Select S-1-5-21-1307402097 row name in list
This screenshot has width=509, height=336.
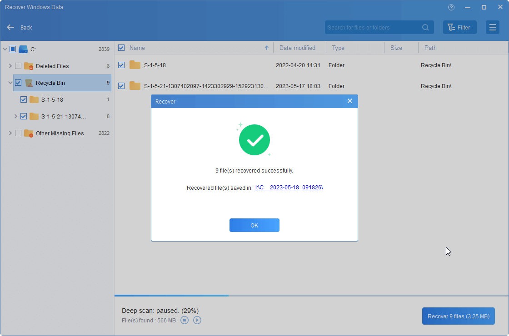(x=206, y=86)
